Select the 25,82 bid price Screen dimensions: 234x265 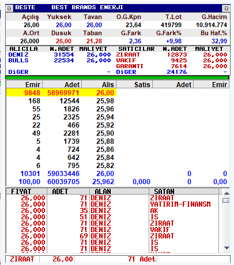[x=105, y=166]
